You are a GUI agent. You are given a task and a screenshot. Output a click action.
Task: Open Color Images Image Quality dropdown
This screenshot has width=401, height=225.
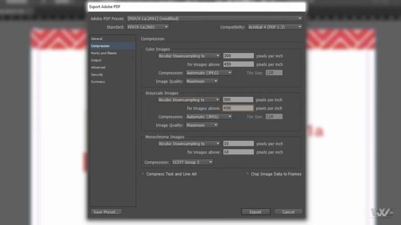(202, 81)
